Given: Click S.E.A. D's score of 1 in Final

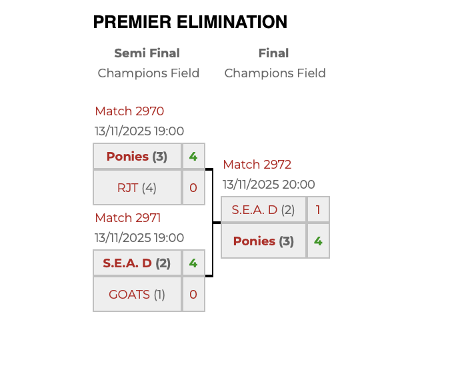Looking at the screenshot, I should (x=318, y=210).
